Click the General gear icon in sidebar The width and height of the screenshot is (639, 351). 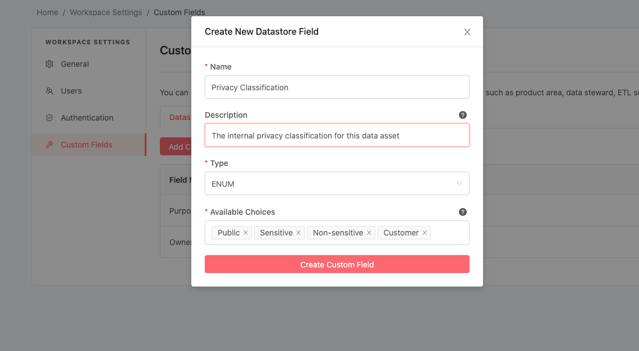click(x=49, y=64)
